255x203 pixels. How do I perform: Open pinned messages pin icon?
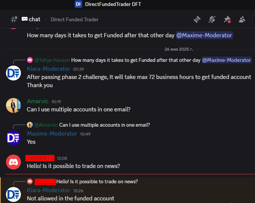pos(227,19)
